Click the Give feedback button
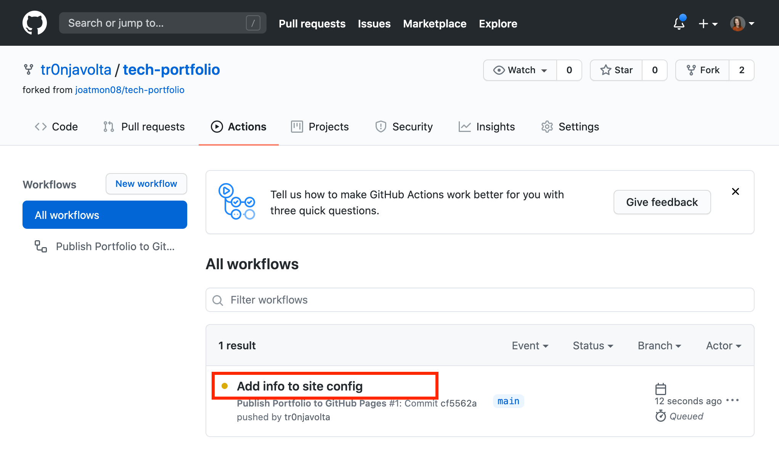This screenshot has width=779, height=466. coord(662,202)
